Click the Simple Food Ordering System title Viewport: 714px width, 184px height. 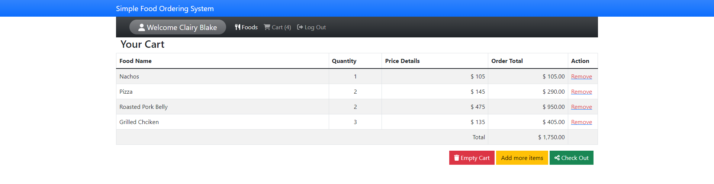[165, 9]
